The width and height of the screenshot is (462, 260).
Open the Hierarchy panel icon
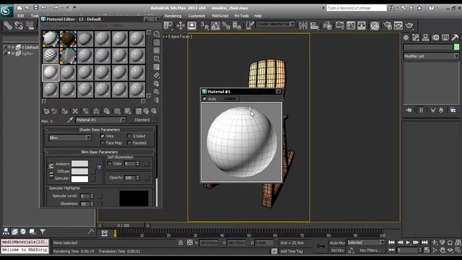coord(425,38)
